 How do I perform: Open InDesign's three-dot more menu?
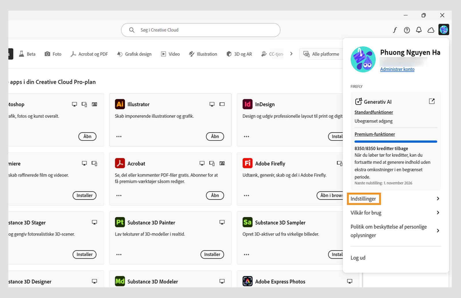click(247, 136)
